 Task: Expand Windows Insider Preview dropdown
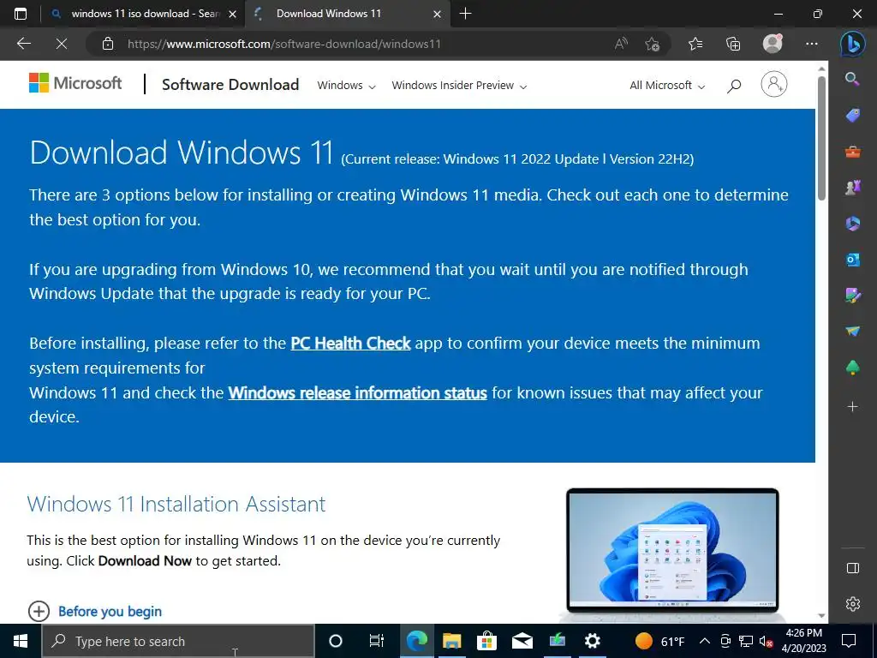click(459, 86)
